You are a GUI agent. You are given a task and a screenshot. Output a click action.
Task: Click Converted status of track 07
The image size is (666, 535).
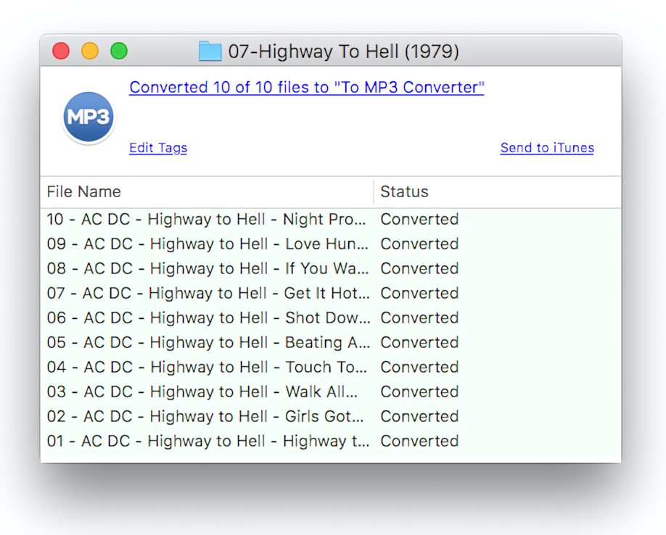click(x=419, y=293)
